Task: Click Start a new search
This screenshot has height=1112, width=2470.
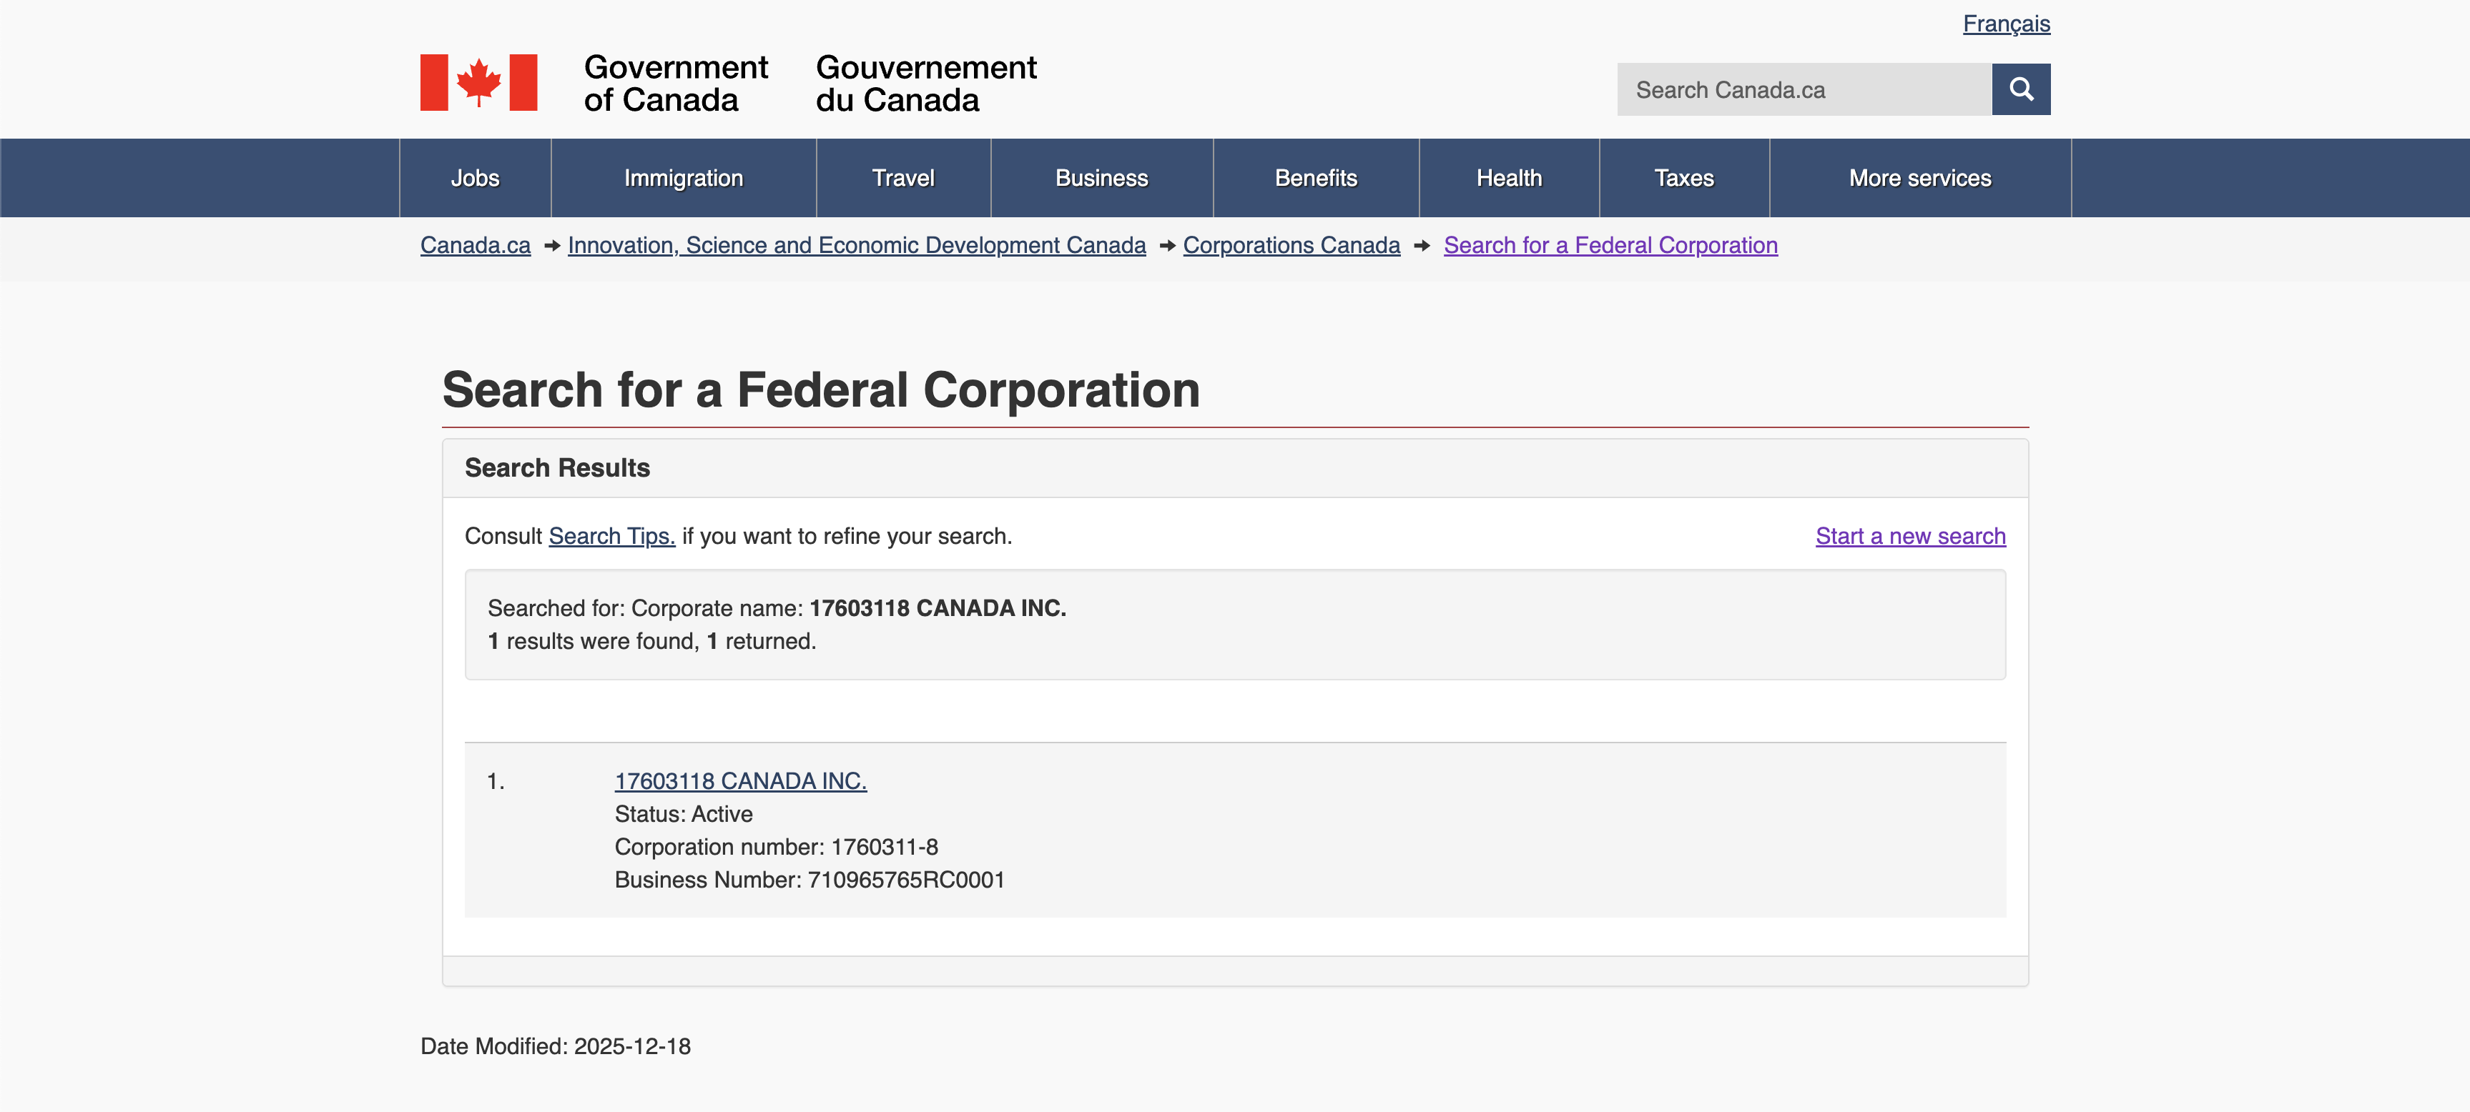Action: coord(1909,536)
